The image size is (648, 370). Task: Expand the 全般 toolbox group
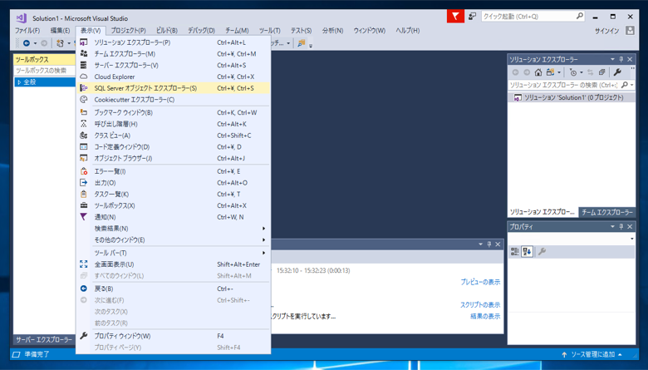(19, 82)
